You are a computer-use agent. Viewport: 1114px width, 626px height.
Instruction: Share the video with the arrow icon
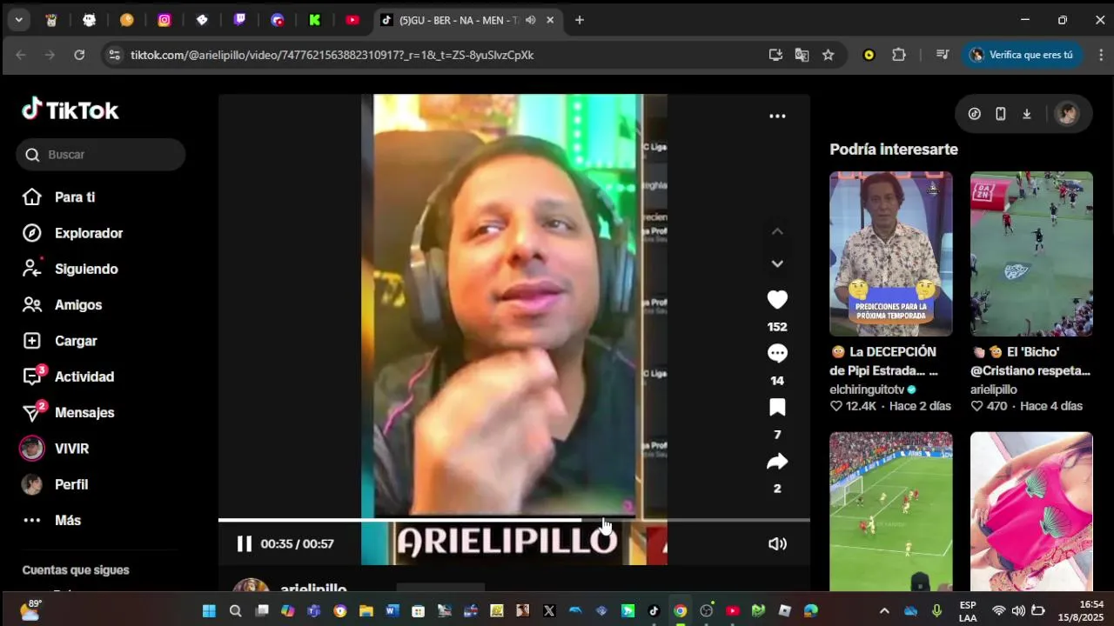pos(777,462)
